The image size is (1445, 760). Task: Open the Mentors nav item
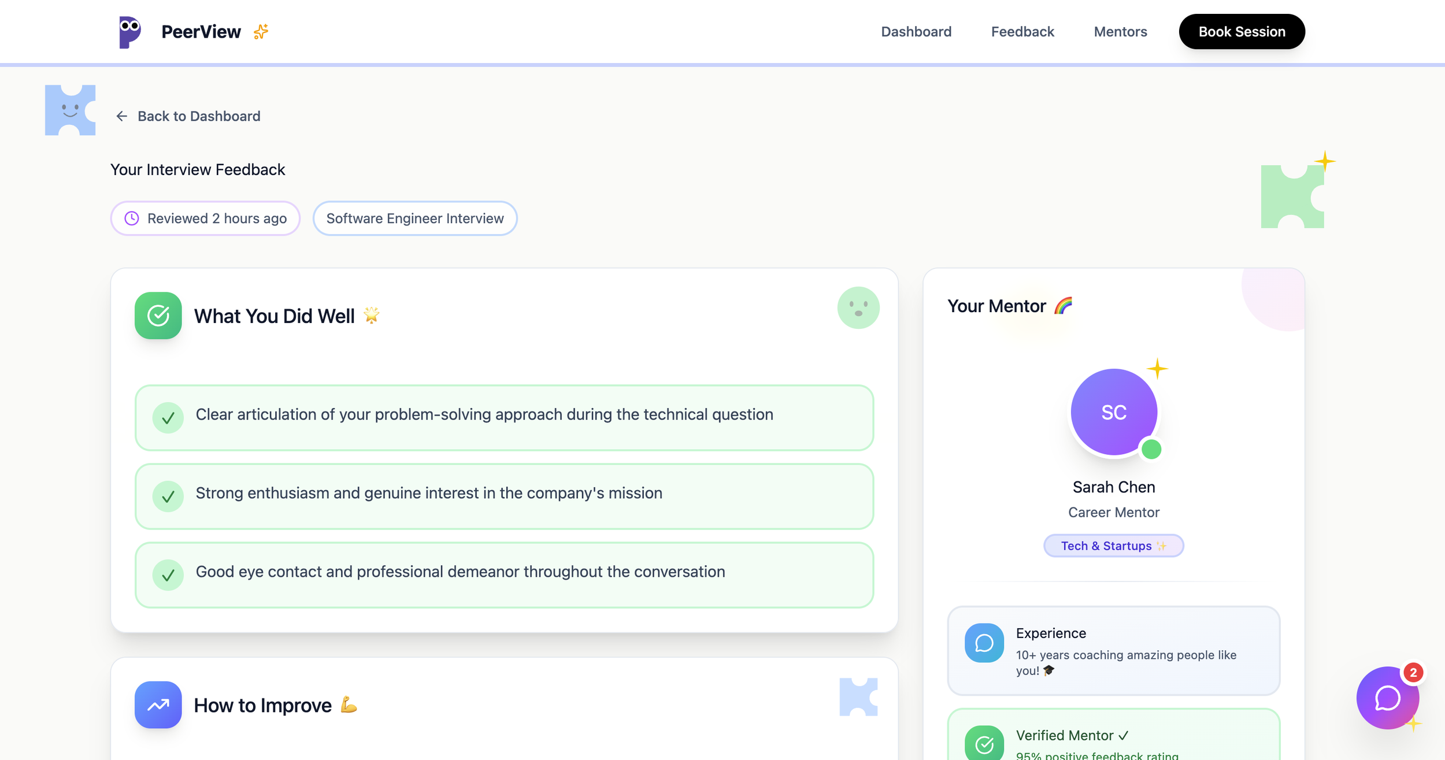(1120, 32)
